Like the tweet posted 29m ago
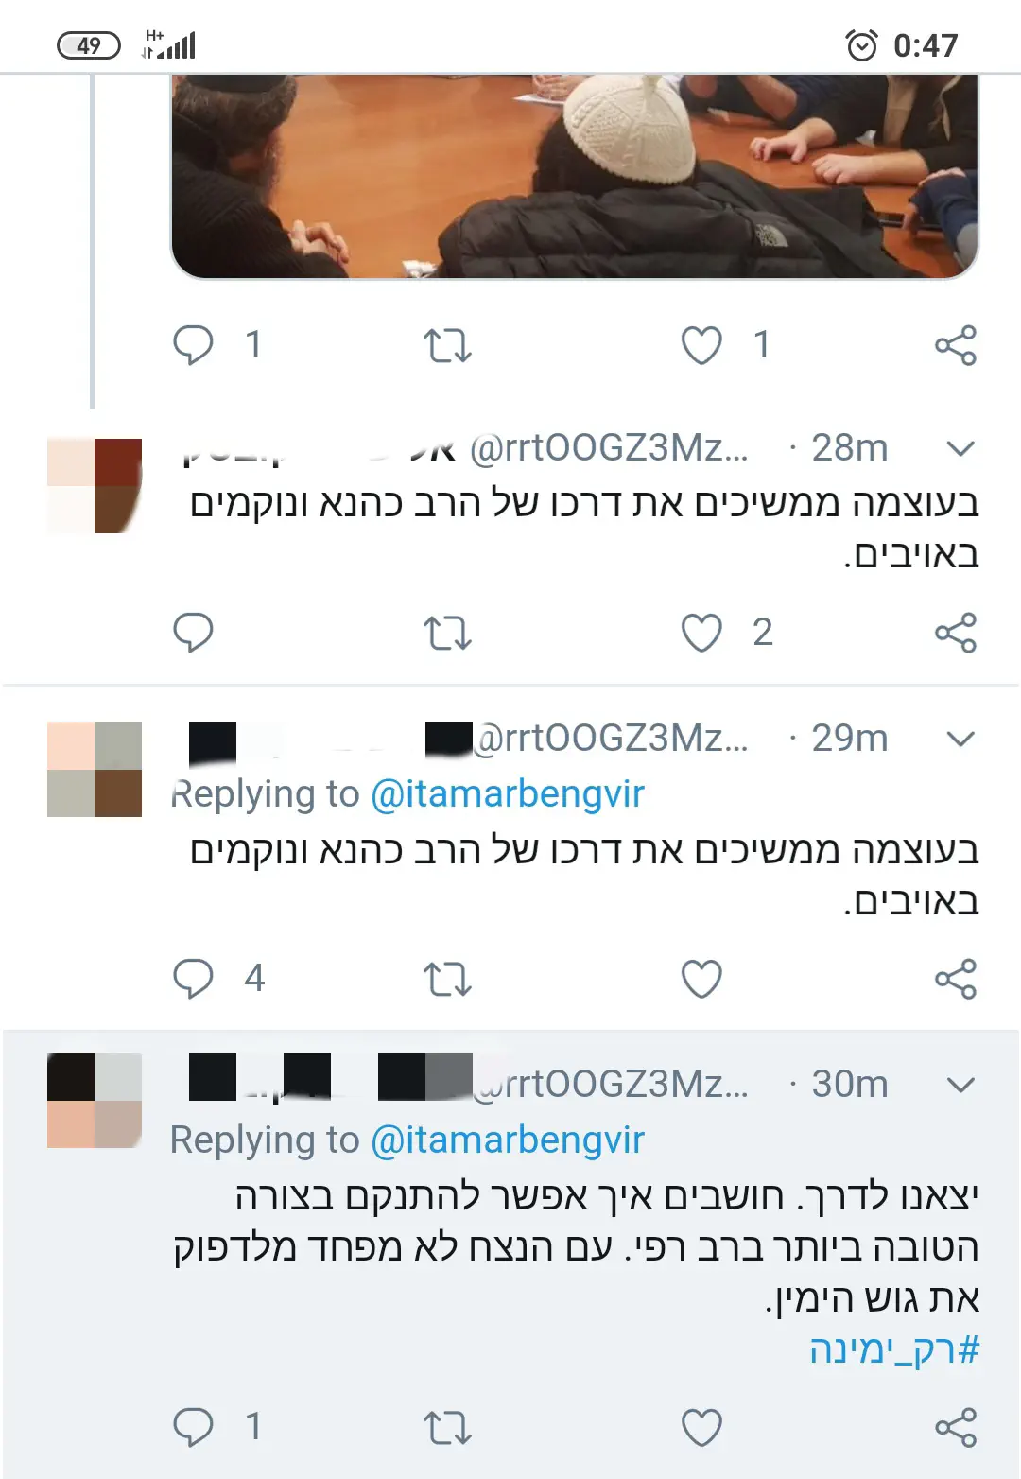 pos(701,979)
